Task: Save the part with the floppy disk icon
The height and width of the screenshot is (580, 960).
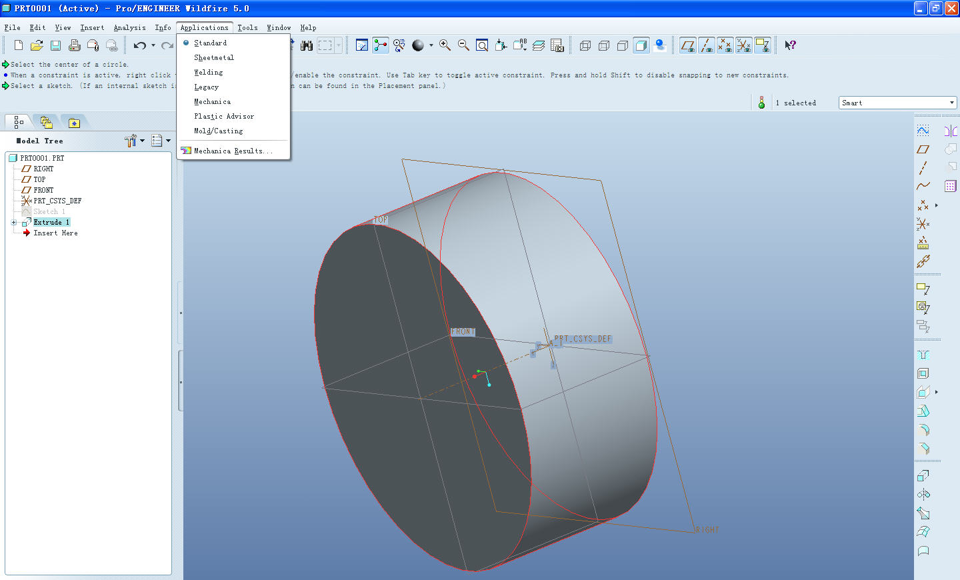Action: pyautogui.click(x=56, y=45)
